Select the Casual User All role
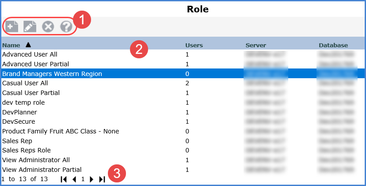The width and height of the screenshot is (366, 186). click(25, 83)
